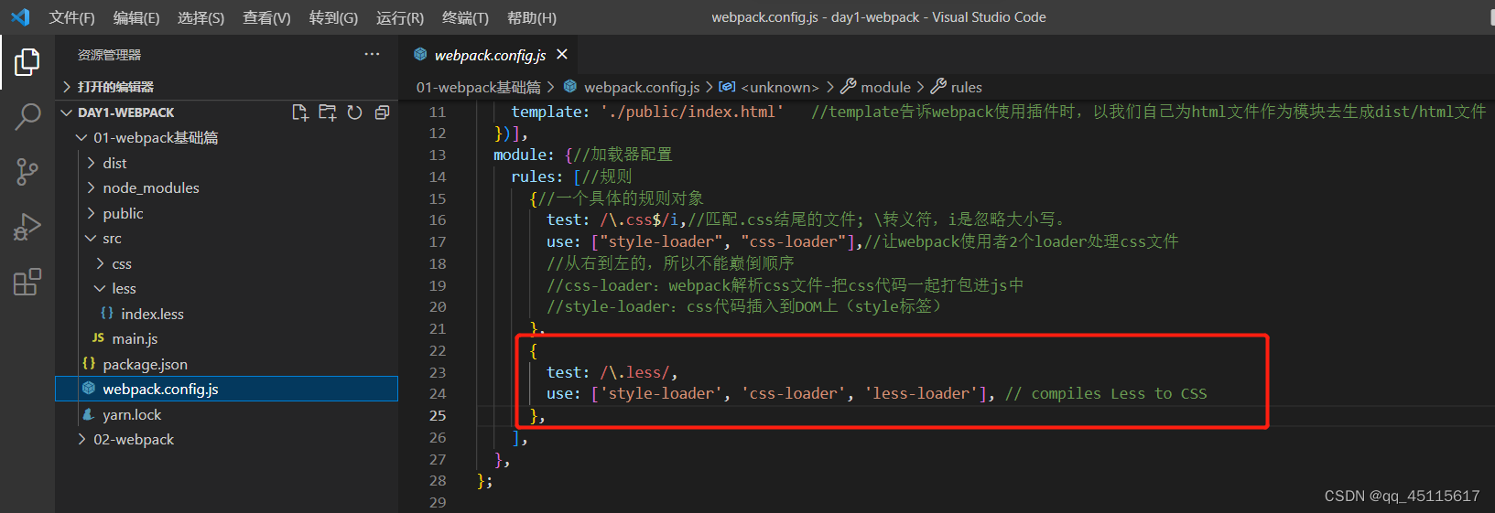Collapse the less folder

tap(227, 288)
